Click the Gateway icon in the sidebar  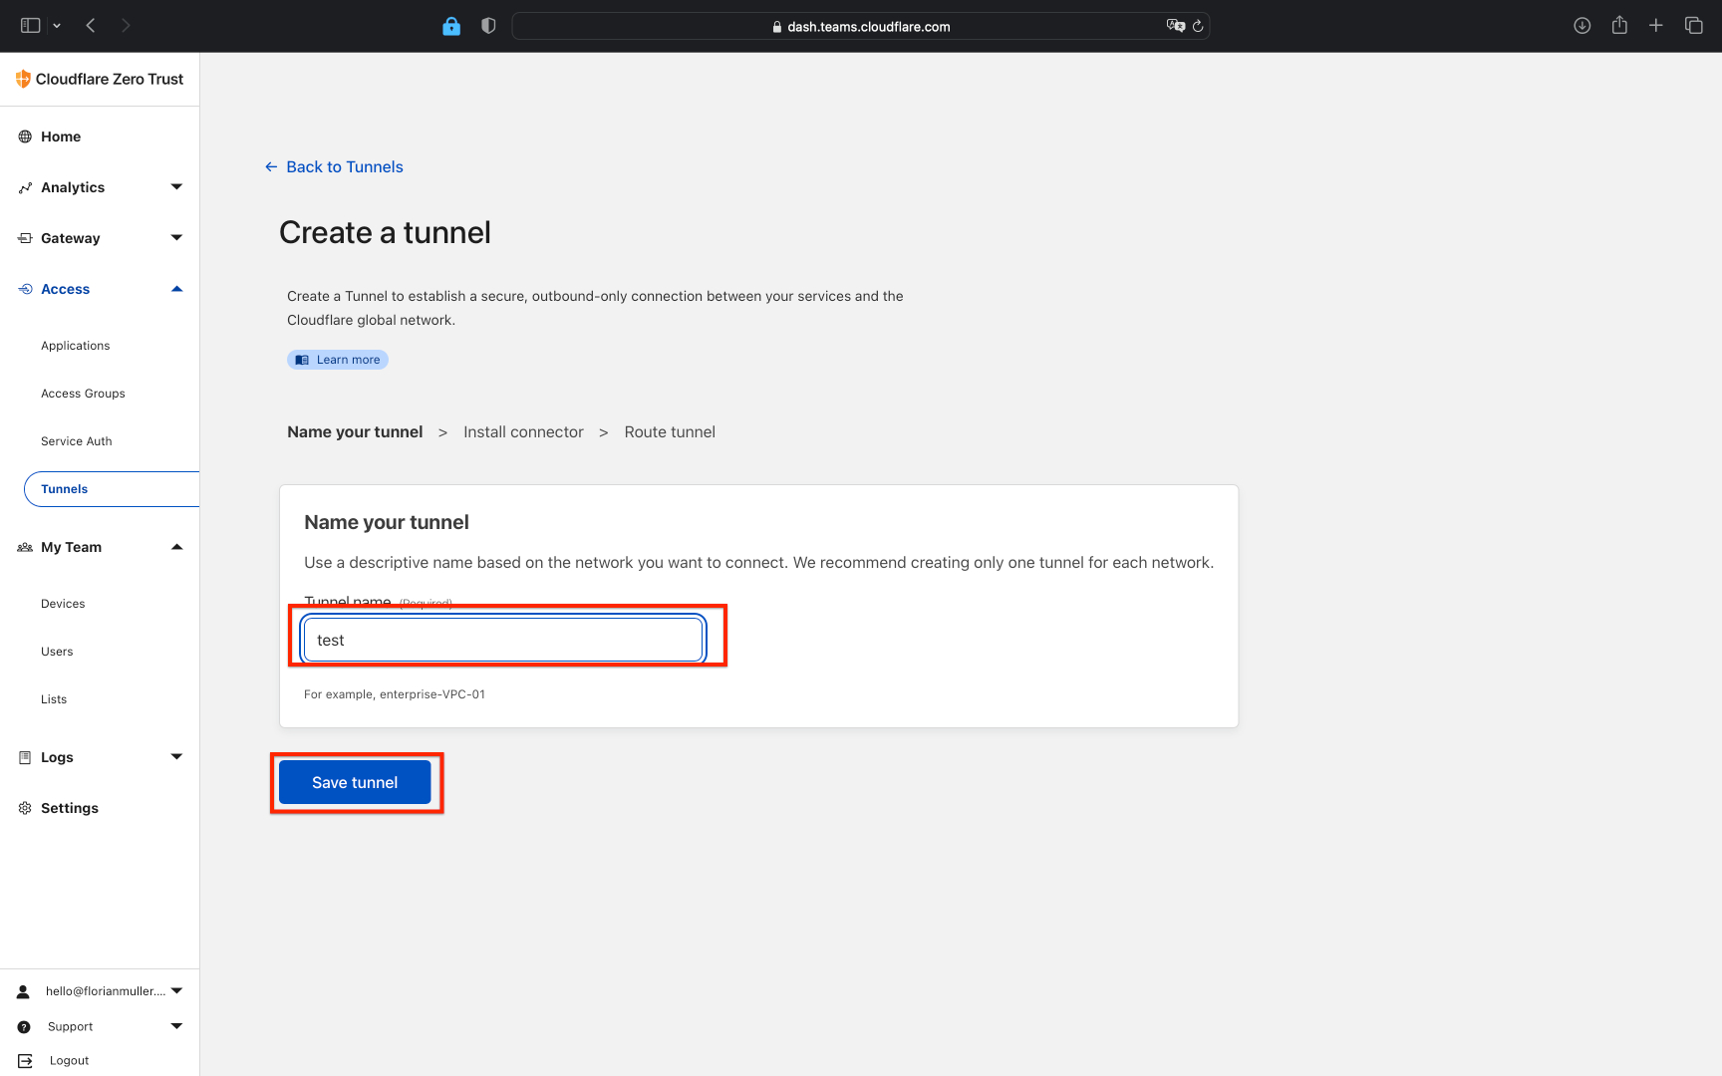pyautogui.click(x=25, y=237)
